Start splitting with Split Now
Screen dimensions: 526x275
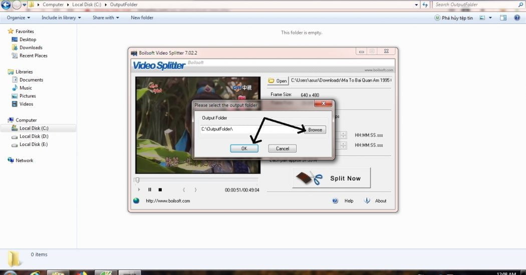point(332,178)
